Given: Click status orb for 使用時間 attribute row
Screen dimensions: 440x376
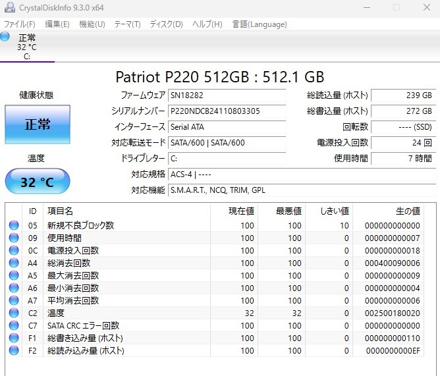Looking at the screenshot, I should pyautogui.click(x=14, y=238).
